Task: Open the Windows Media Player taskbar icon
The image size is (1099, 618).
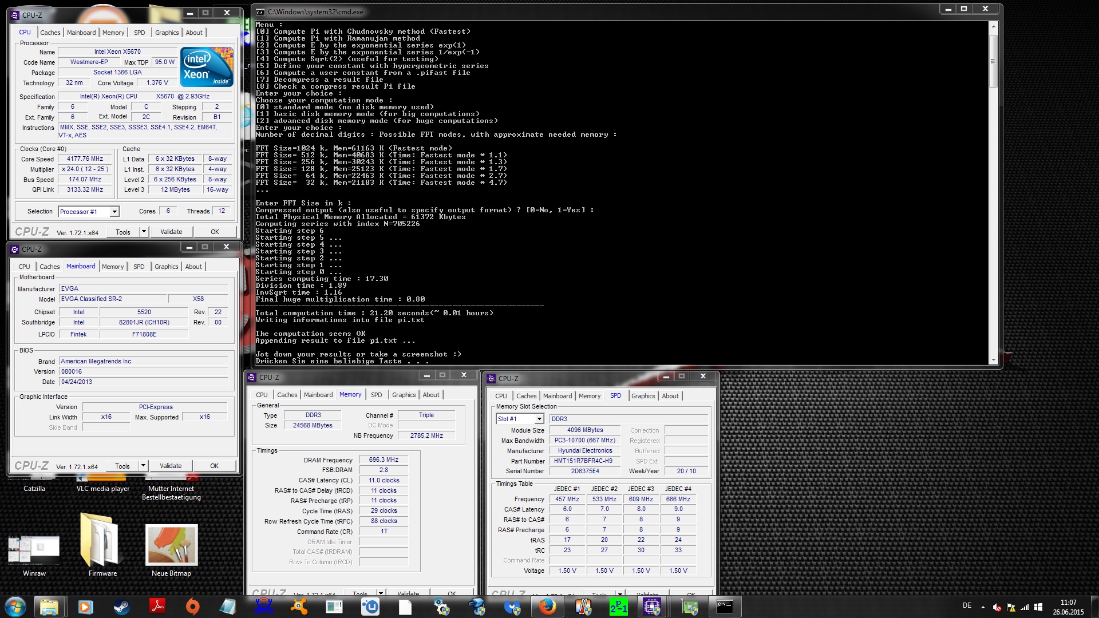Action: [x=85, y=607]
